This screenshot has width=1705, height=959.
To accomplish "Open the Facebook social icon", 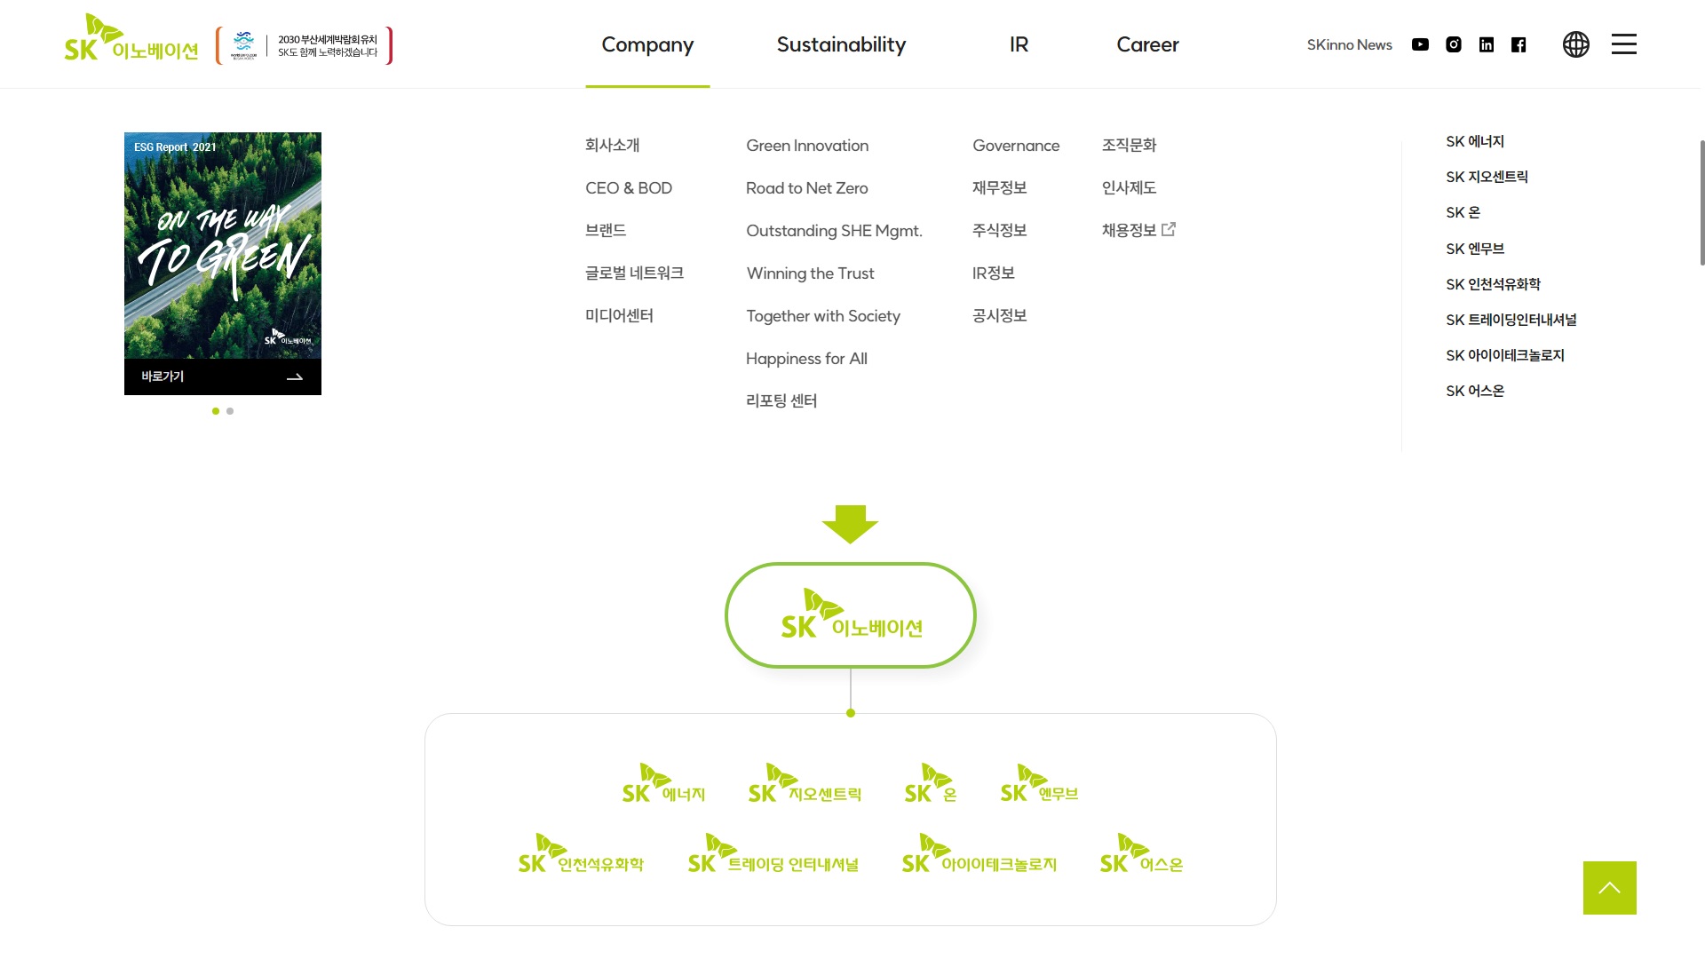I will [x=1519, y=44].
